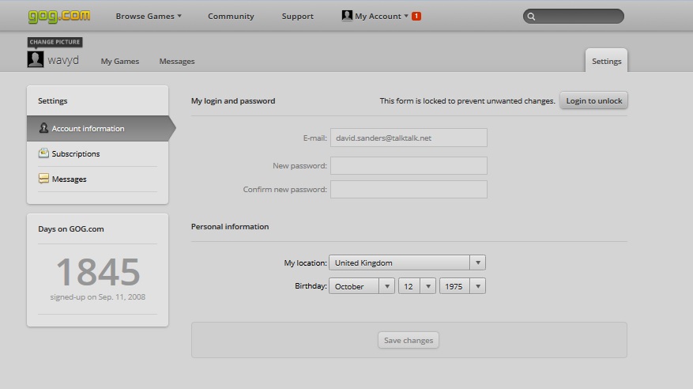Open the birthday day dropdown

point(416,286)
